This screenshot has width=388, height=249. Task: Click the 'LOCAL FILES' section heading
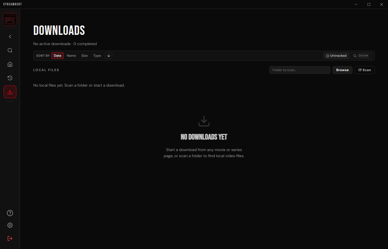[x=46, y=70]
